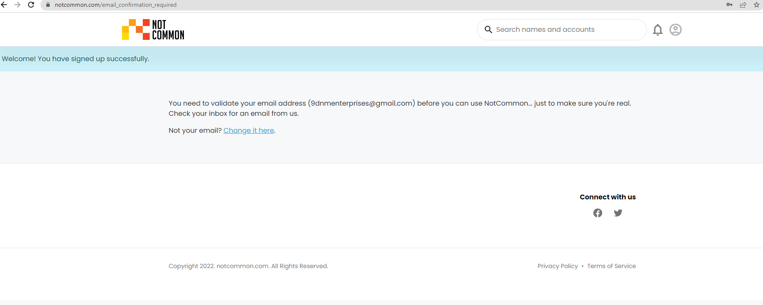Image resolution: width=763 pixels, height=305 pixels.
Task: Click the 'Not your email?' text
Action: [195, 130]
